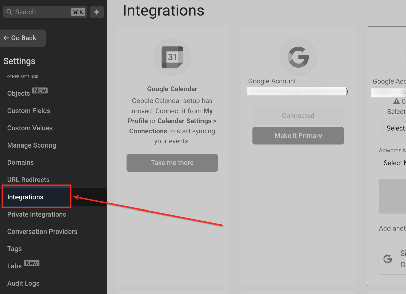Screen dimensions: 406x294
Task: Navigate to Manage Scoring
Action: coord(32,145)
